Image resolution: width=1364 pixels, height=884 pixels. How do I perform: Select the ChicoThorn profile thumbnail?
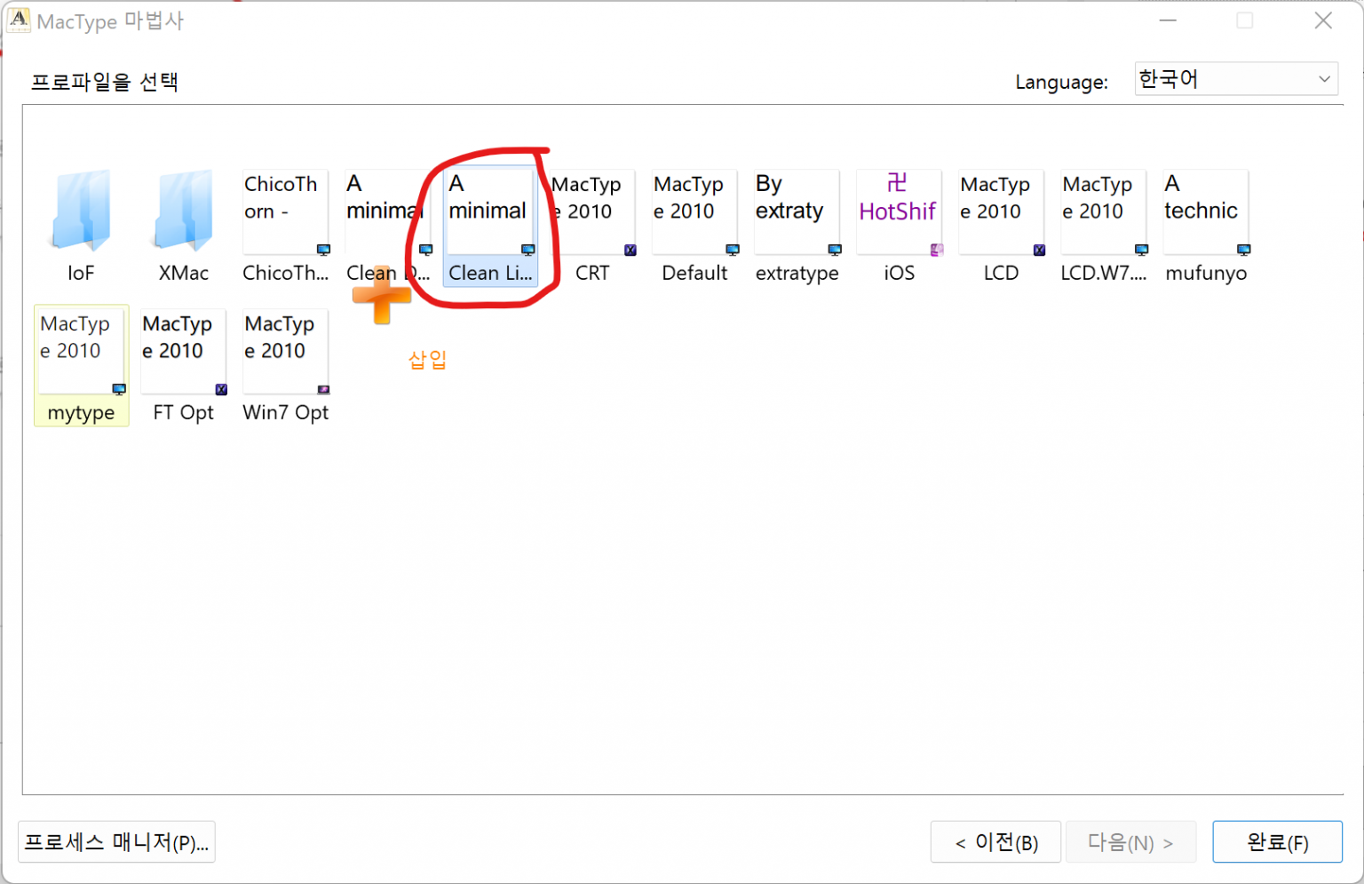(x=286, y=211)
